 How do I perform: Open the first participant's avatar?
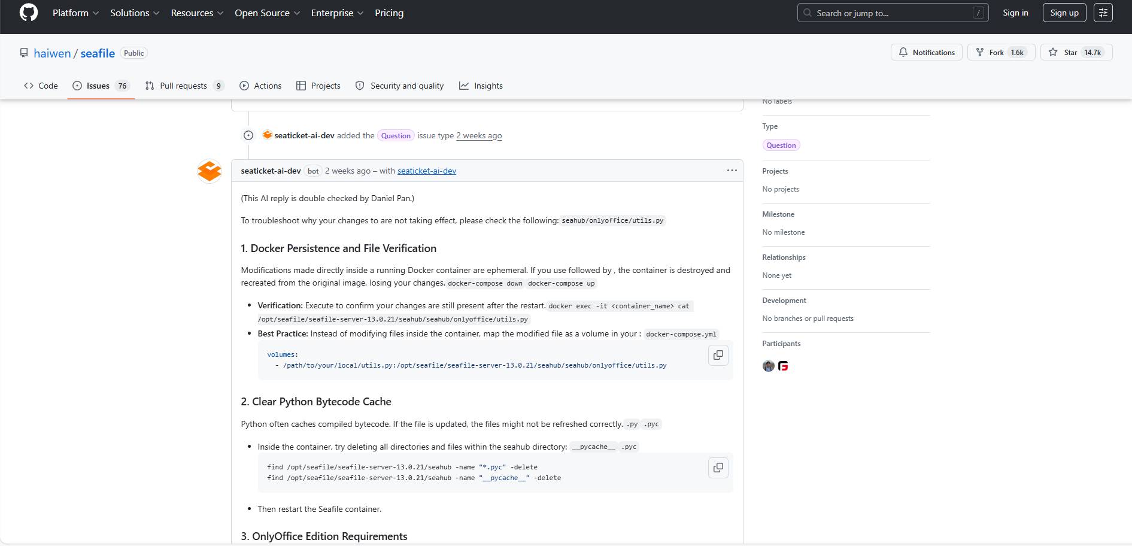click(x=769, y=366)
